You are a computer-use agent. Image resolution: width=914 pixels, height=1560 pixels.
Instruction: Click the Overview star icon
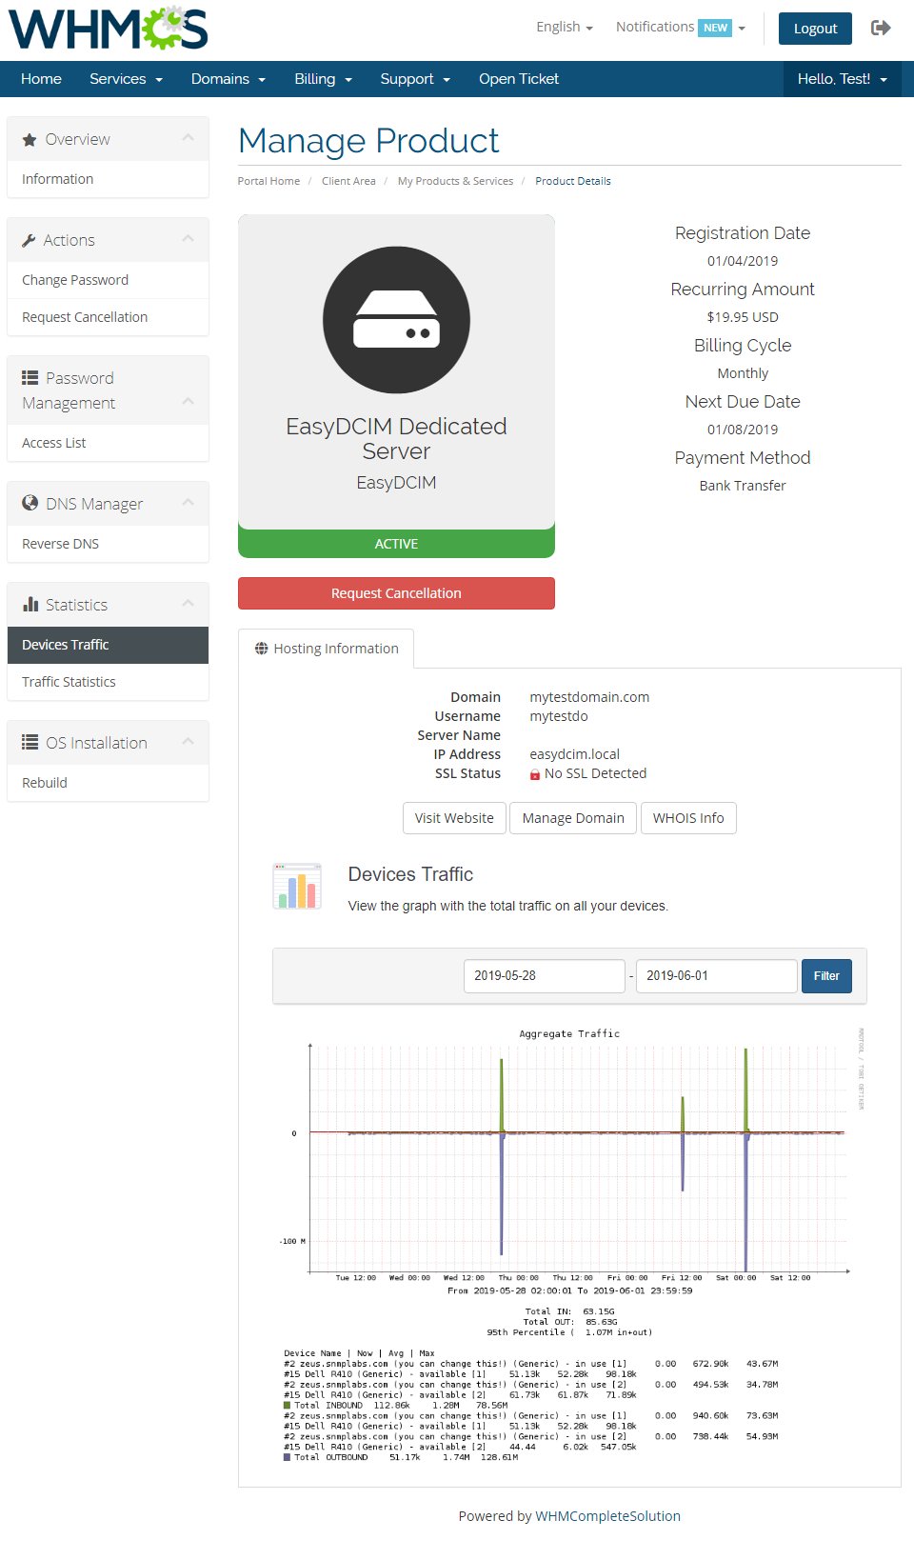coord(30,139)
